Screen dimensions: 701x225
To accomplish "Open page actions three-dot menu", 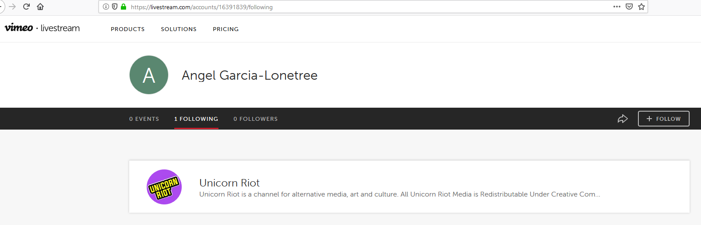I will coord(617,7).
